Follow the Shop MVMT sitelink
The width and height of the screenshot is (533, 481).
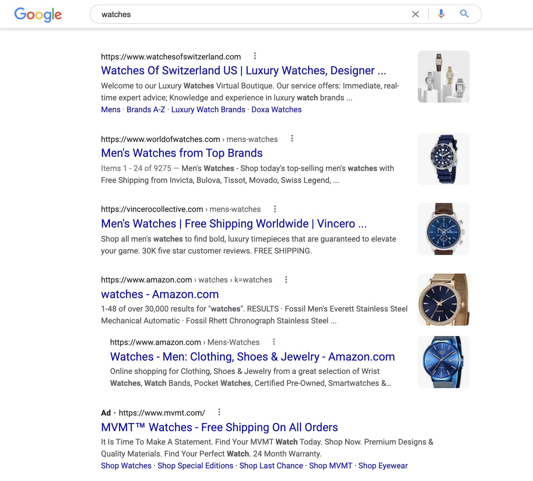(x=331, y=466)
